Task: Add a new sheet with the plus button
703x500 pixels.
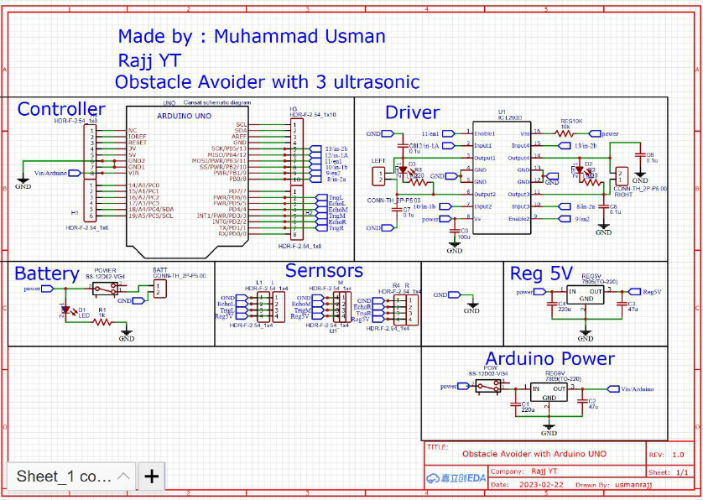Action: pyautogui.click(x=151, y=477)
